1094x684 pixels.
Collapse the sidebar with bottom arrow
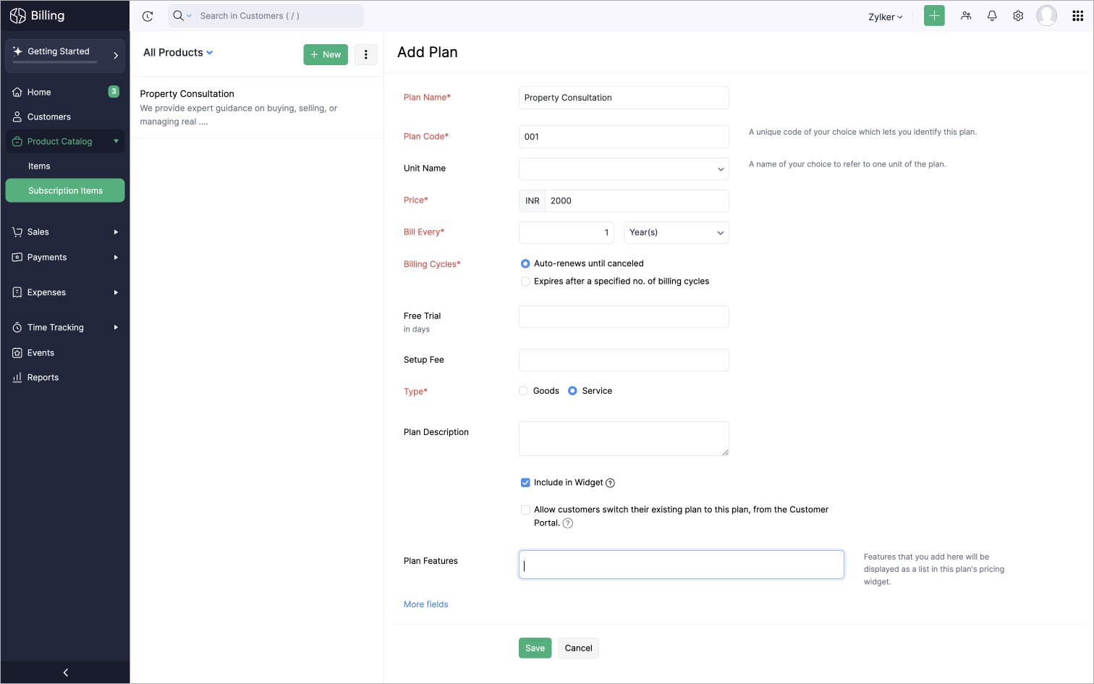[65, 672]
